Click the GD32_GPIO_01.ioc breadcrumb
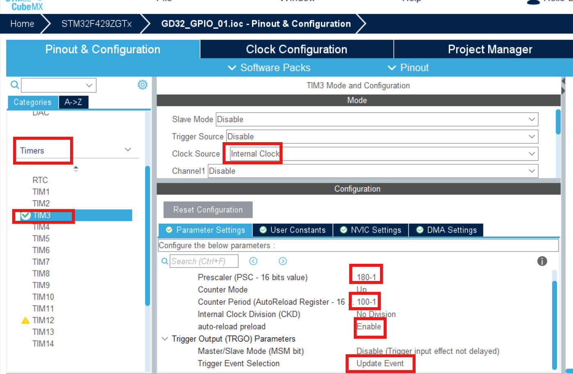Image resolution: width=573 pixels, height=374 pixels. pyautogui.click(x=256, y=24)
